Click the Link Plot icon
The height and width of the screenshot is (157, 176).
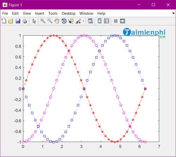point(90,21)
